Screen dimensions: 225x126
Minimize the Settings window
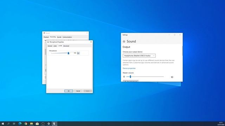(169, 35)
